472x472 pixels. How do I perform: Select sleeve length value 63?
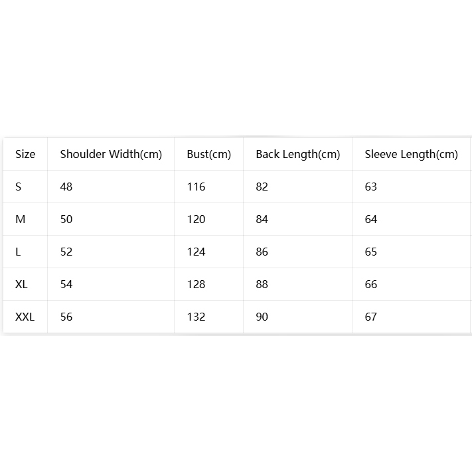pyautogui.click(x=371, y=187)
